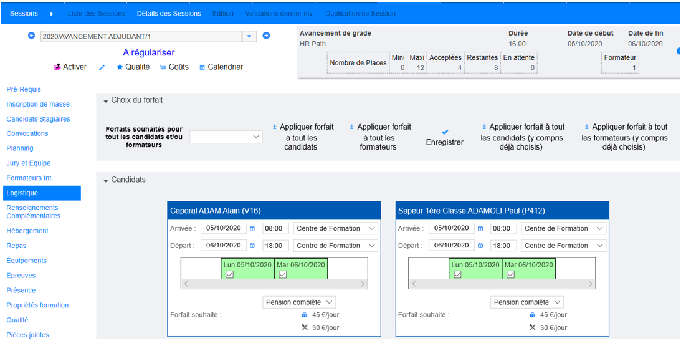Uncheck Lun 05/10/2020 for Caporal ADAM Alain
Image resolution: width=681 pixels, height=341 pixels.
[229, 274]
